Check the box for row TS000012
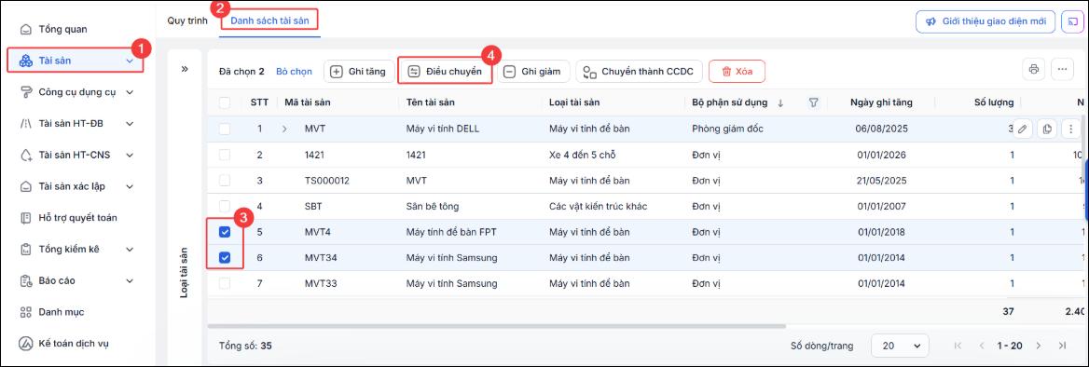The image size is (1089, 367). click(x=225, y=181)
